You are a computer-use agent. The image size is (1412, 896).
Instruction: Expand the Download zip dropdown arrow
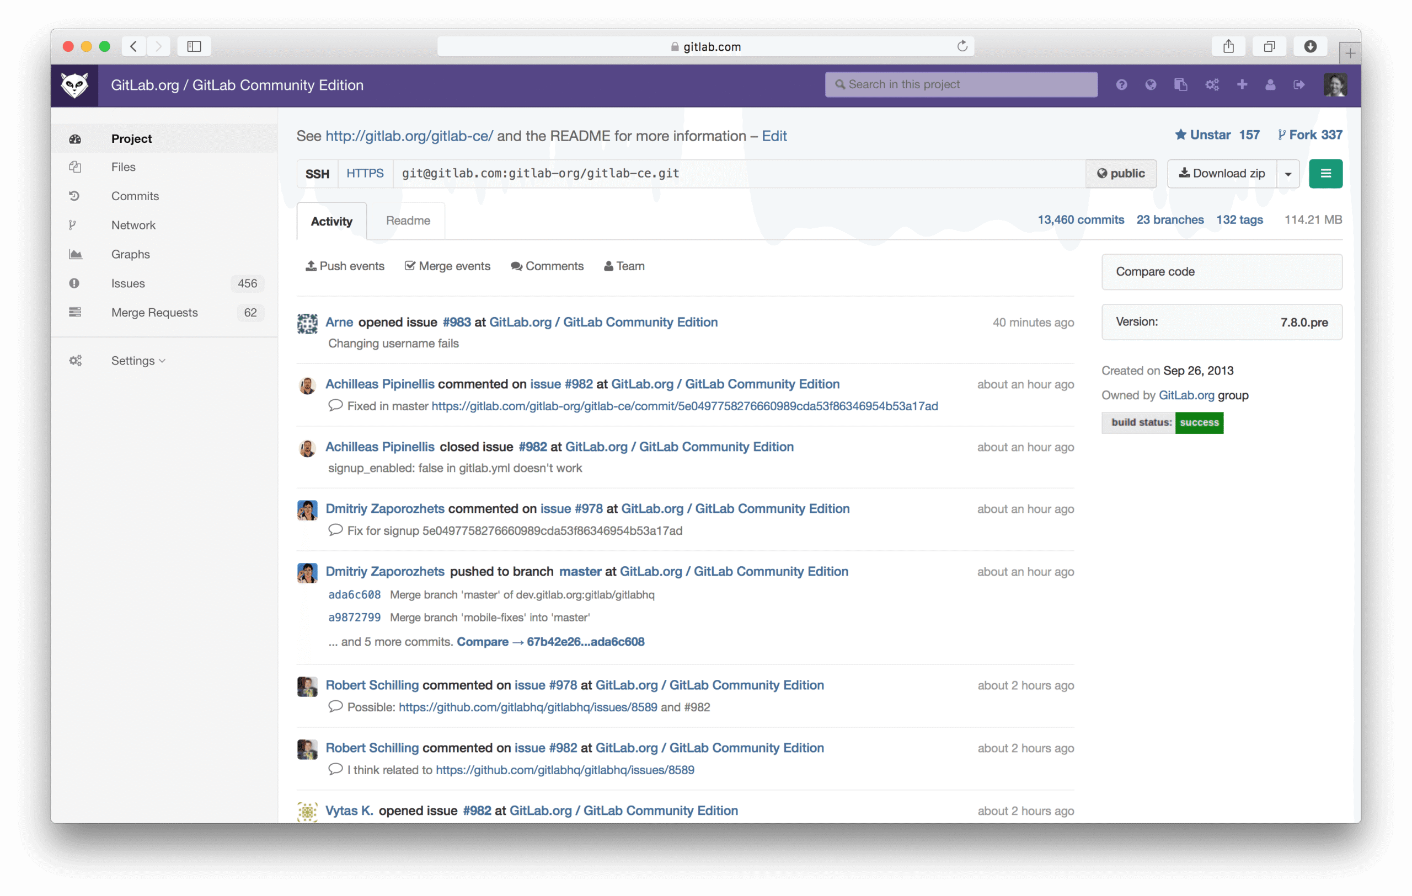pos(1288,174)
